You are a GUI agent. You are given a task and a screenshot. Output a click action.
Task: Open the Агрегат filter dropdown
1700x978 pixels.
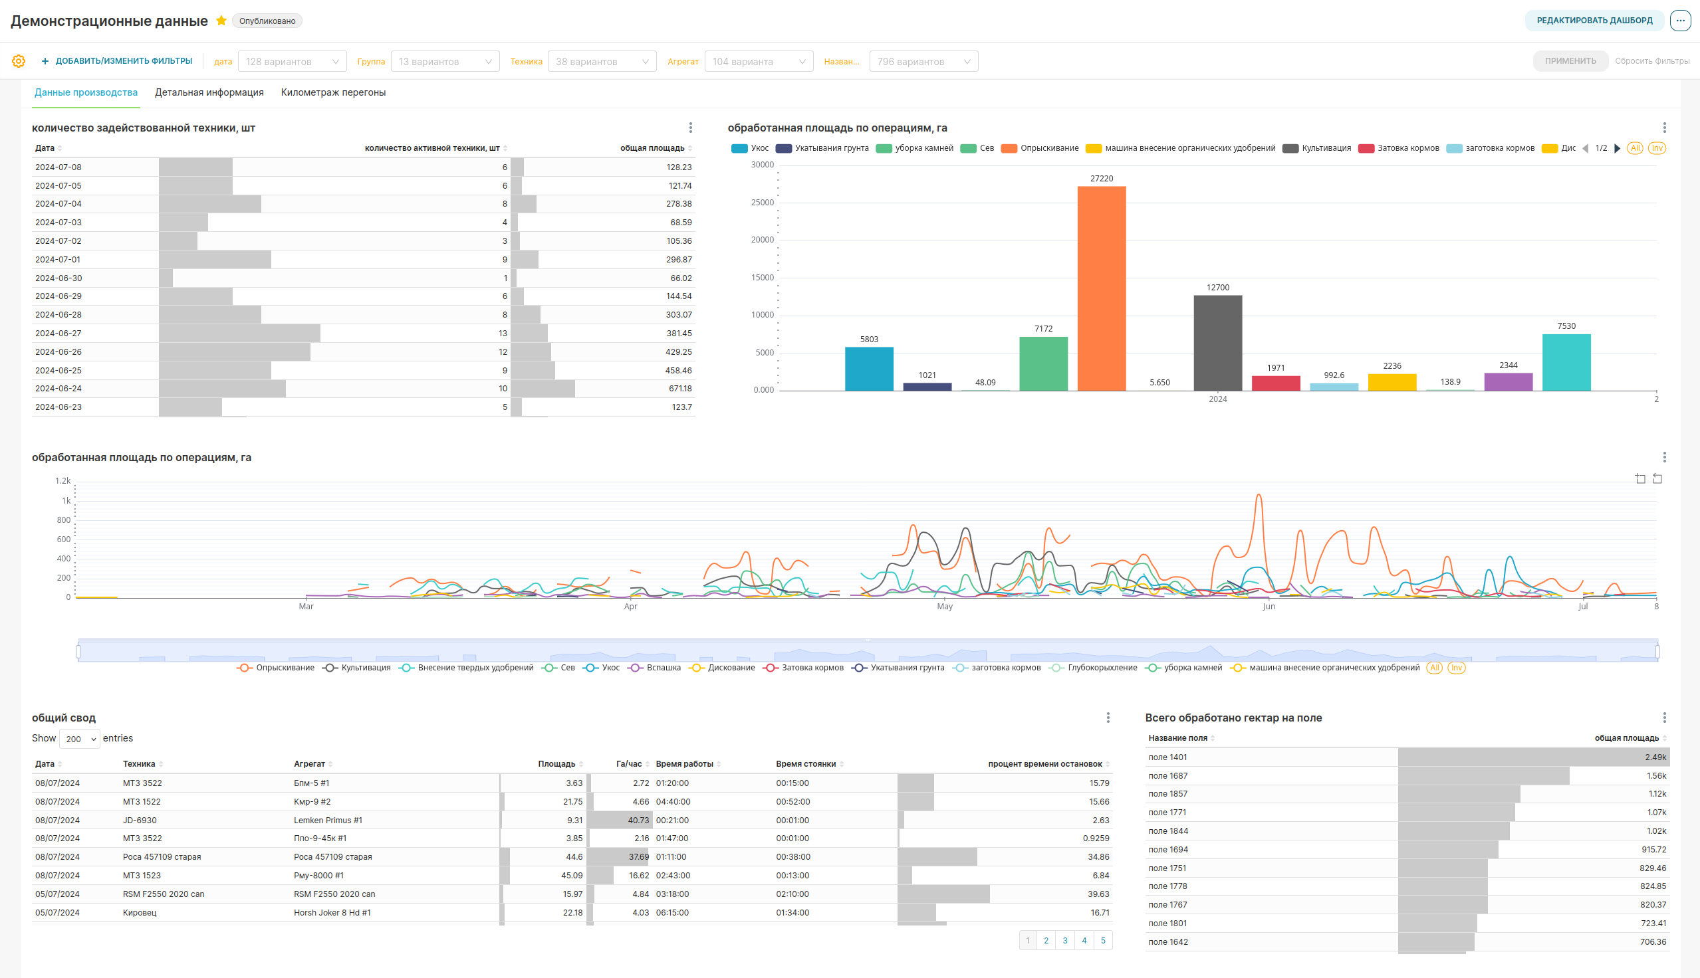759,62
